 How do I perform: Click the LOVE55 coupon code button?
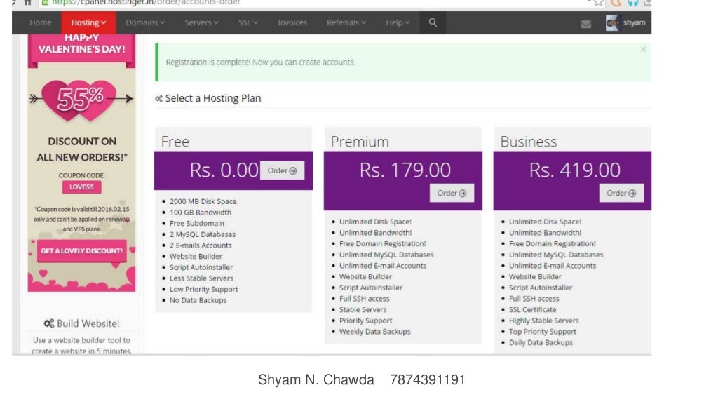[81, 187]
